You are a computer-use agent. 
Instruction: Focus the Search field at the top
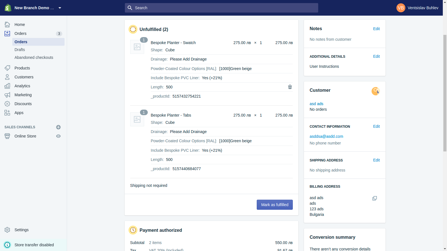click(x=222, y=8)
